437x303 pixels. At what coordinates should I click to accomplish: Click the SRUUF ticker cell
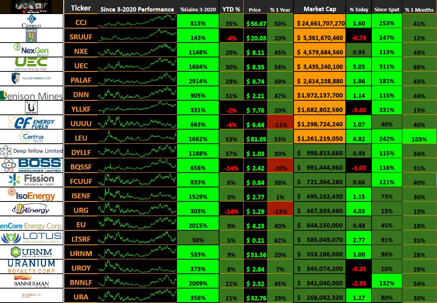[81, 37]
